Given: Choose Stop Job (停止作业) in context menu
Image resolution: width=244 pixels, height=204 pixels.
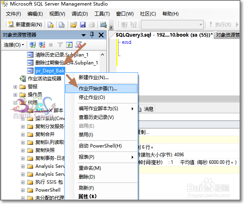Looking at the screenshot, I should pos(102,97).
